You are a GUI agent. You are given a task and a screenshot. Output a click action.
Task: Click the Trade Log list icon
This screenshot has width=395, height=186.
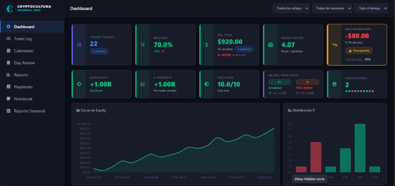(x=8, y=39)
